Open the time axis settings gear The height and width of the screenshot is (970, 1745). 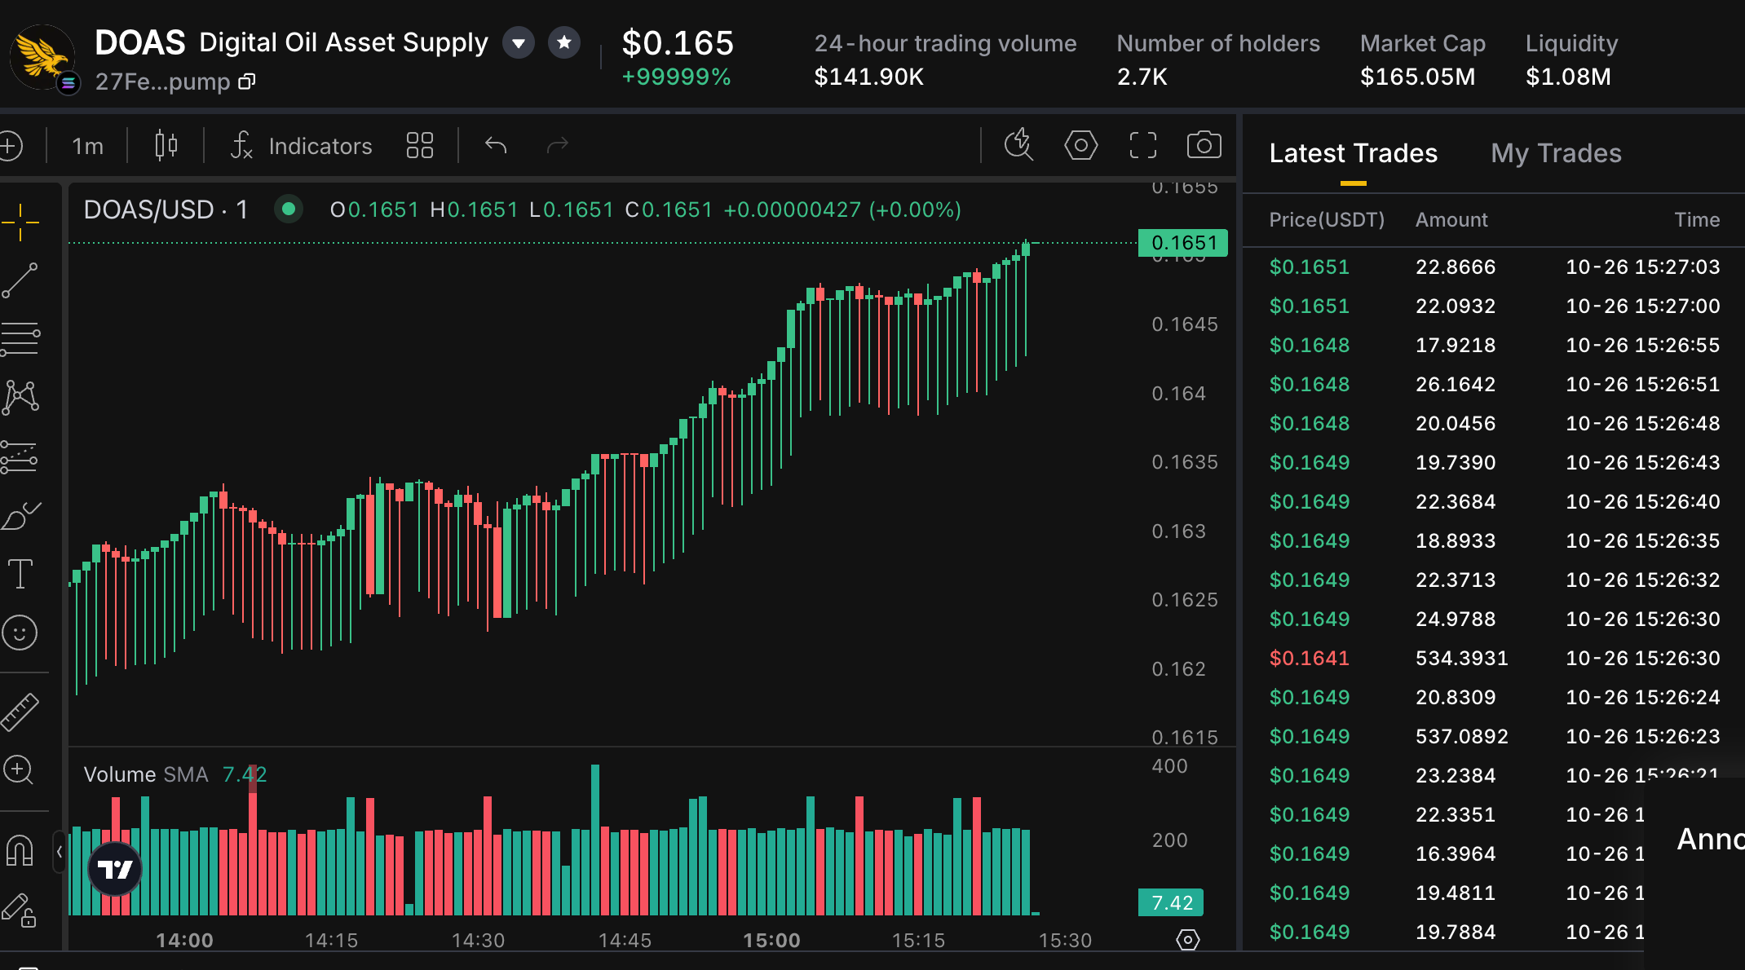1188,940
